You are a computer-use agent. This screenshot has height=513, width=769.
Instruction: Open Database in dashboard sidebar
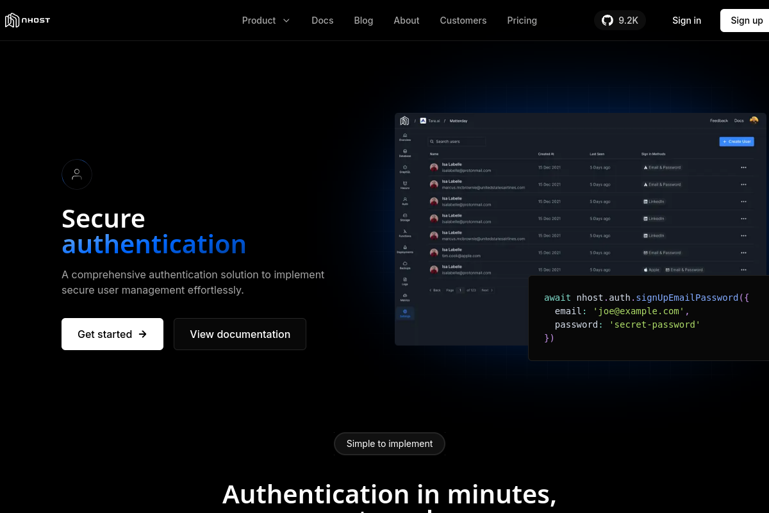(x=405, y=153)
